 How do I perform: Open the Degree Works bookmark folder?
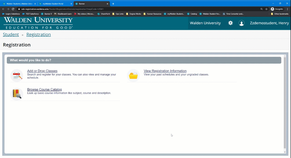click(134, 14)
